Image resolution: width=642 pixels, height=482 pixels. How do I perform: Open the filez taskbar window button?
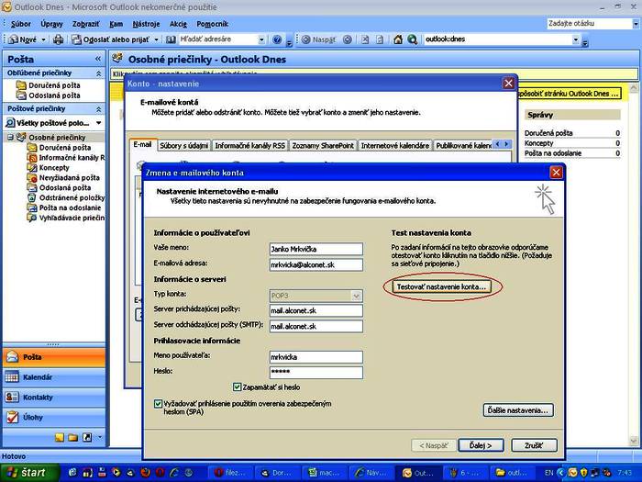coord(230,473)
